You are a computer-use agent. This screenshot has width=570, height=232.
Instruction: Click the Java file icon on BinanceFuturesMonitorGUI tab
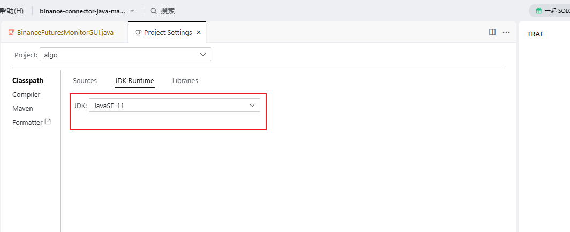[11, 32]
